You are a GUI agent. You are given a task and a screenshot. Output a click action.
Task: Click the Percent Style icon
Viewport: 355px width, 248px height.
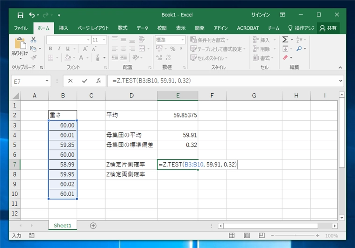point(173,49)
